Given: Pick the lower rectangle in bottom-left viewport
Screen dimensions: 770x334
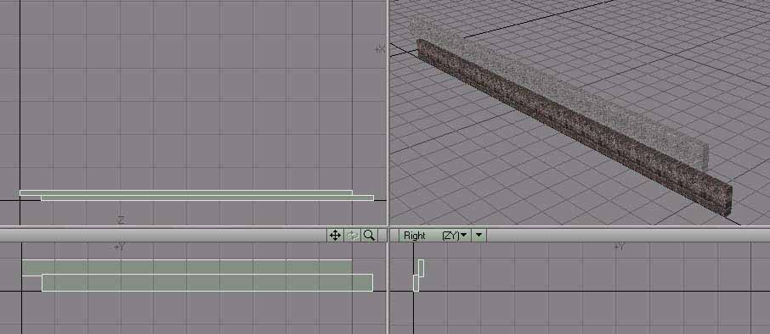Looking at the screenshot, I should 207,282.
